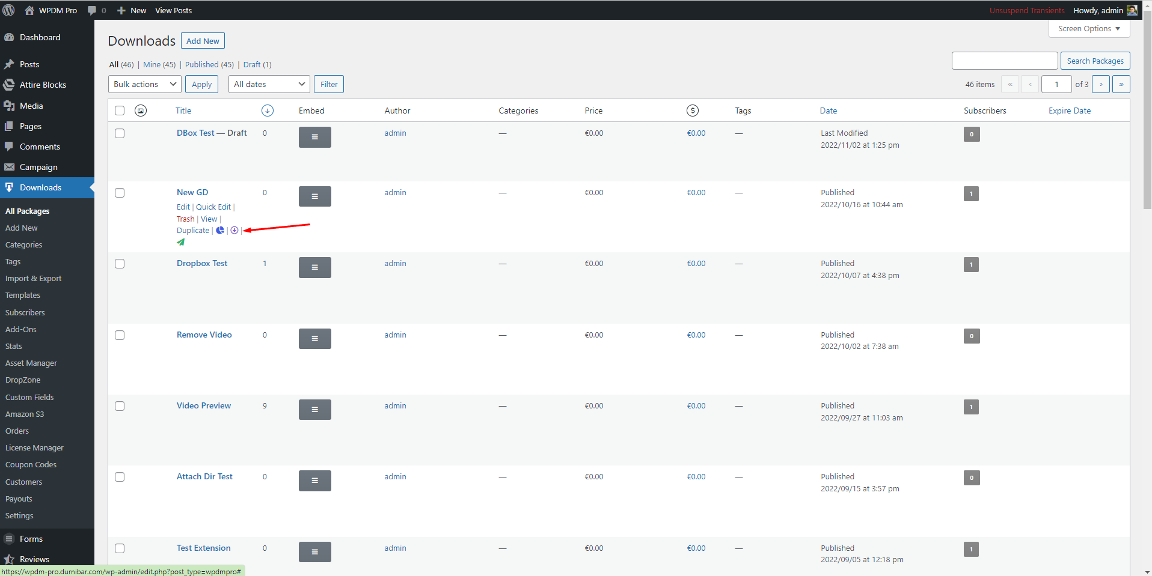The height and width of the screenshot is (576, 1152).
Task: Click the green paper plane icon under New GD
Action: pos(181,242)
